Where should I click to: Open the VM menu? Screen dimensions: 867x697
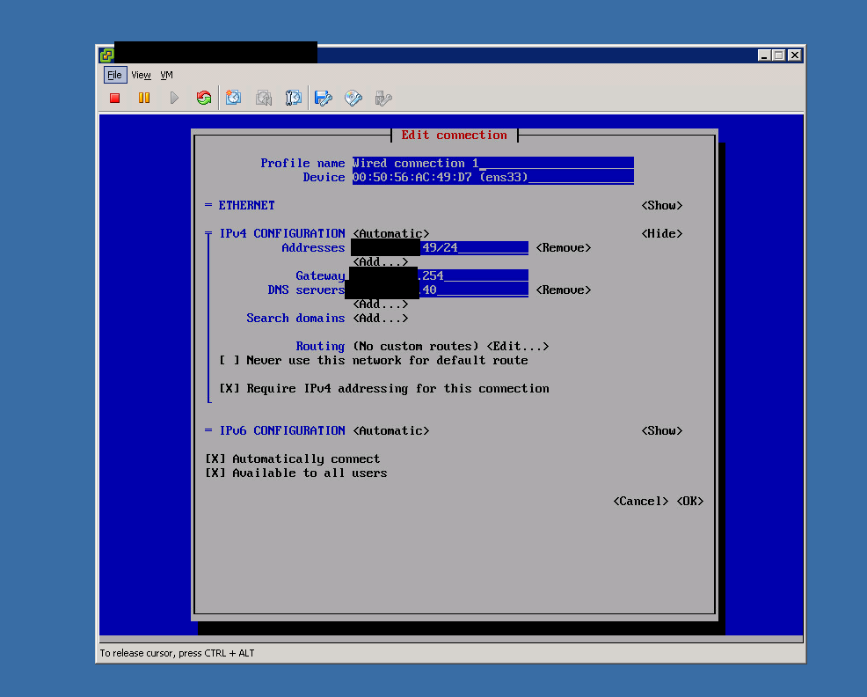pos(166,75)
